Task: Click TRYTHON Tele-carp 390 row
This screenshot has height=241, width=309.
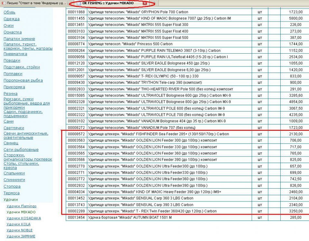Action: click(187, 83)
